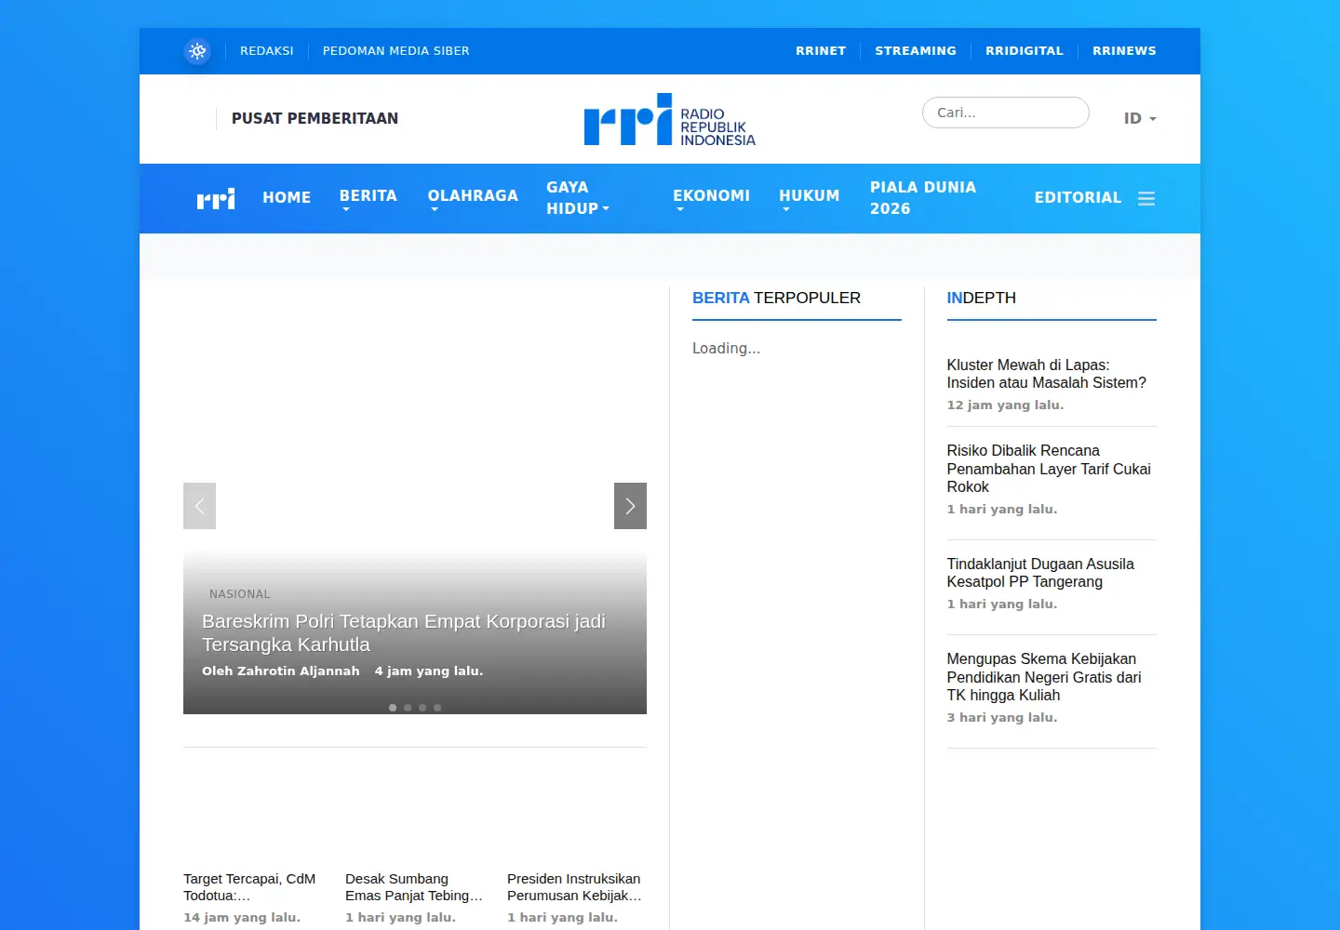Open the PIALA DUNIA 2026 menu item
This screenshot has width=1340, height=930.
click(923, 198)
